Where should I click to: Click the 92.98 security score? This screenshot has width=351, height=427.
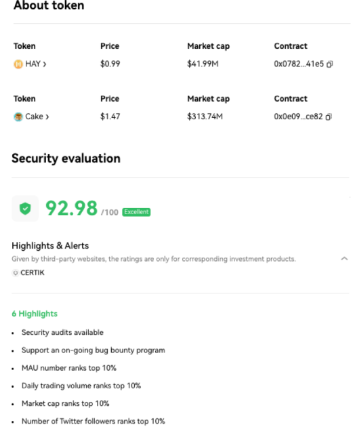click(x=71, y=208)
